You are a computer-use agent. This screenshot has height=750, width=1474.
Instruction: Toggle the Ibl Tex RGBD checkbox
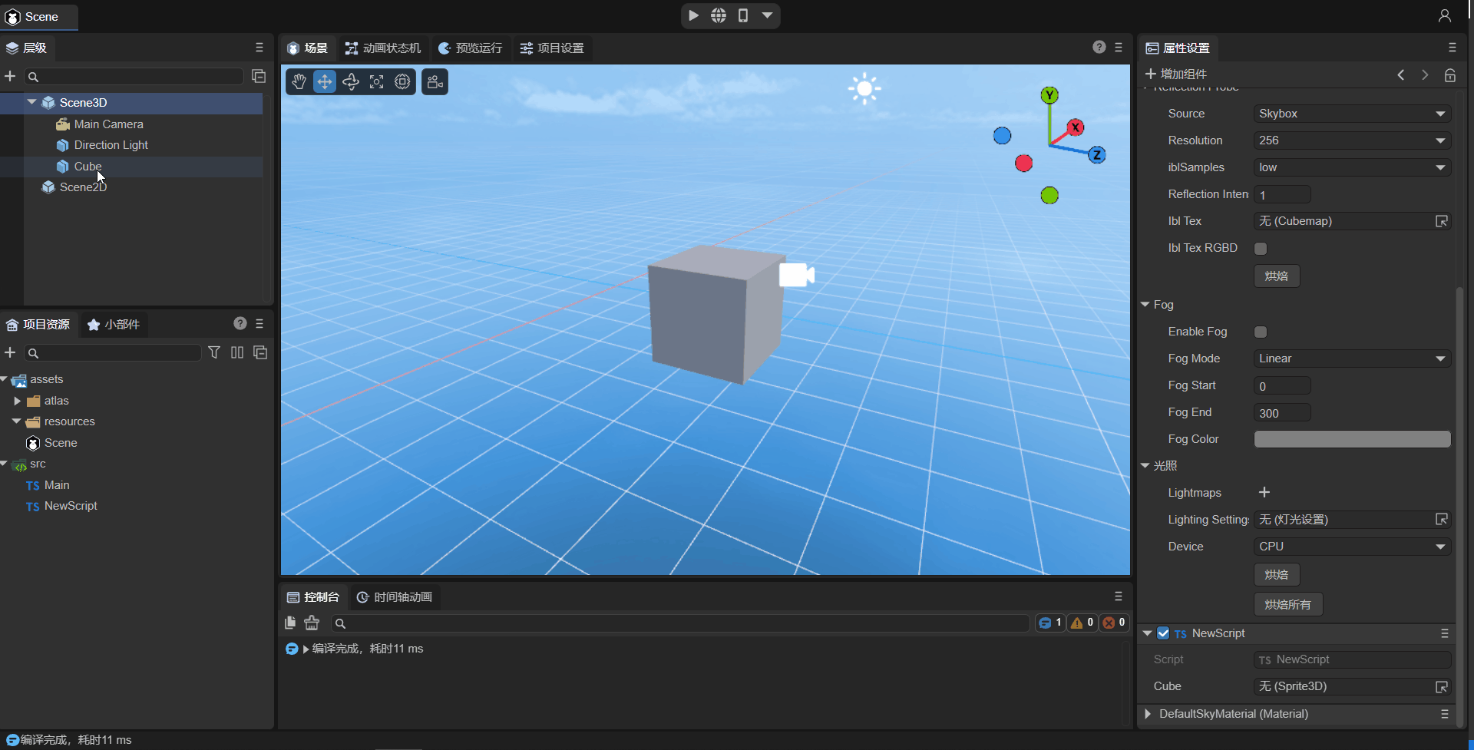coord(1261,248)
